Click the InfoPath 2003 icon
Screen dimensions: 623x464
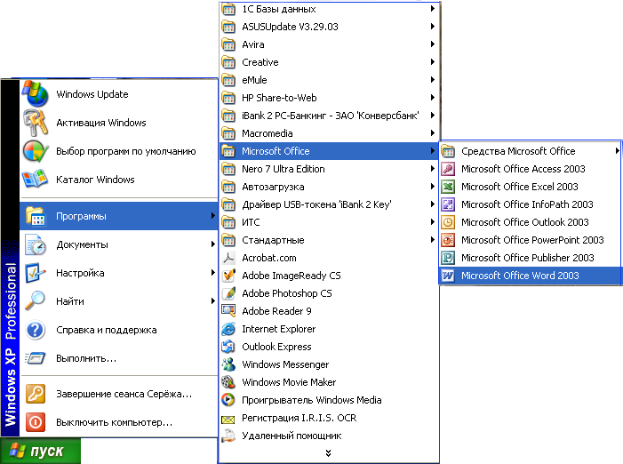448,204
